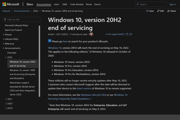The image size is (180, 120).
Task: Go to the Q&A tab
Action: tap(65, 4)
